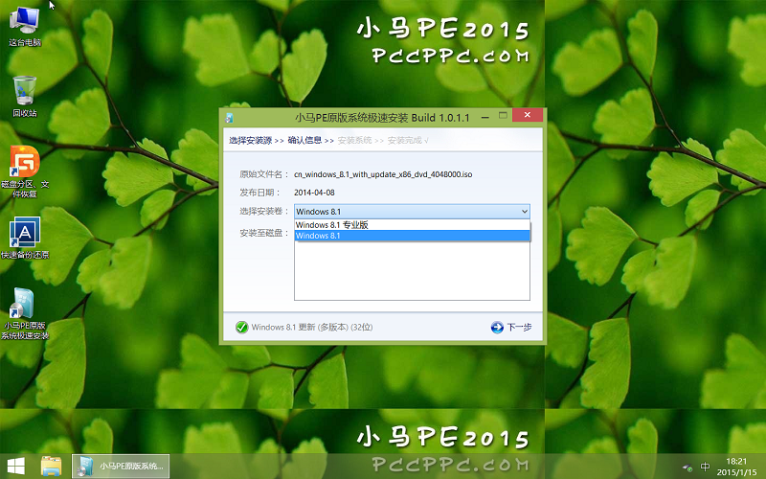Launch 快速备份还原 desktop shortcut
The image size is (766, 479).
(24, 233)
